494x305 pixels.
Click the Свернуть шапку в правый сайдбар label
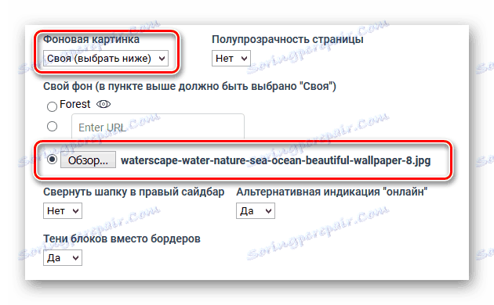click(133, 192)
